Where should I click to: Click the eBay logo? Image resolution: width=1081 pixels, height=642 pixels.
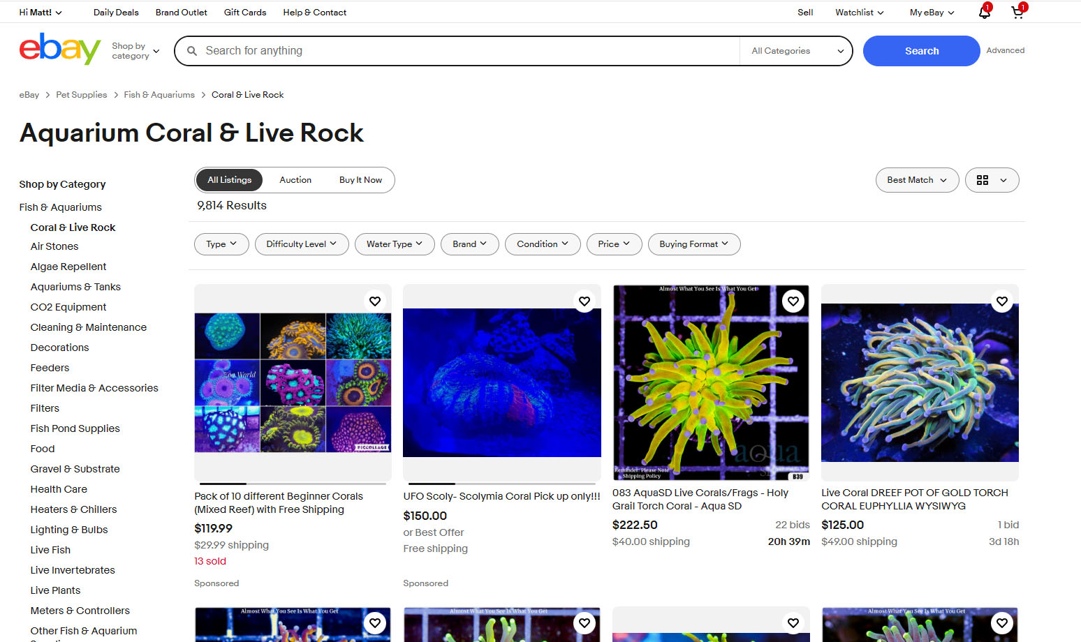pos(60,49)
